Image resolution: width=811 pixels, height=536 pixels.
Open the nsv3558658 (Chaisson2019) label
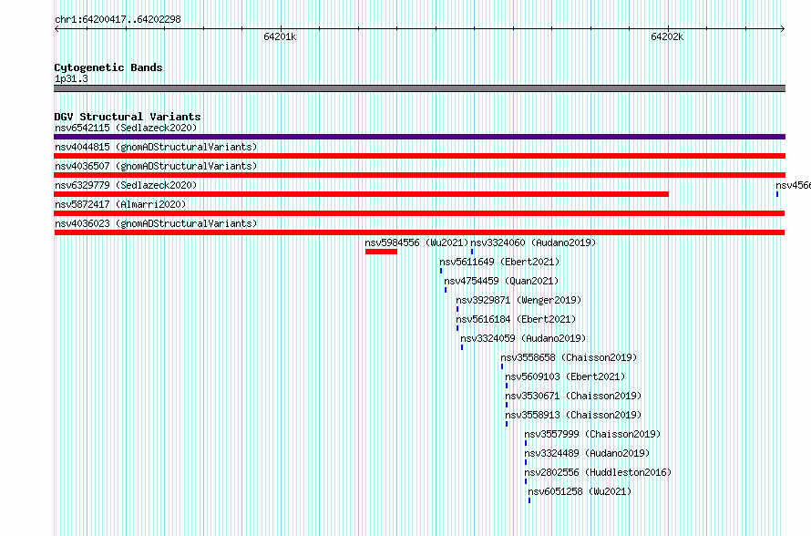tap(569, 357)
